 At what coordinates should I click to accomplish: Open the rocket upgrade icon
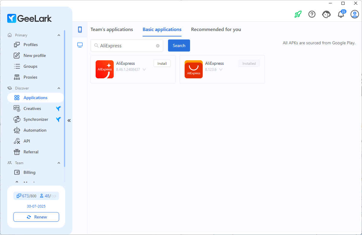[x=298, y=14]
